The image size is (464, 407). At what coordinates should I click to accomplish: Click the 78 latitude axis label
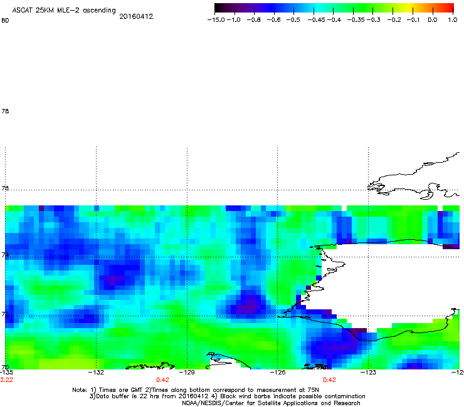coord(5,111)
